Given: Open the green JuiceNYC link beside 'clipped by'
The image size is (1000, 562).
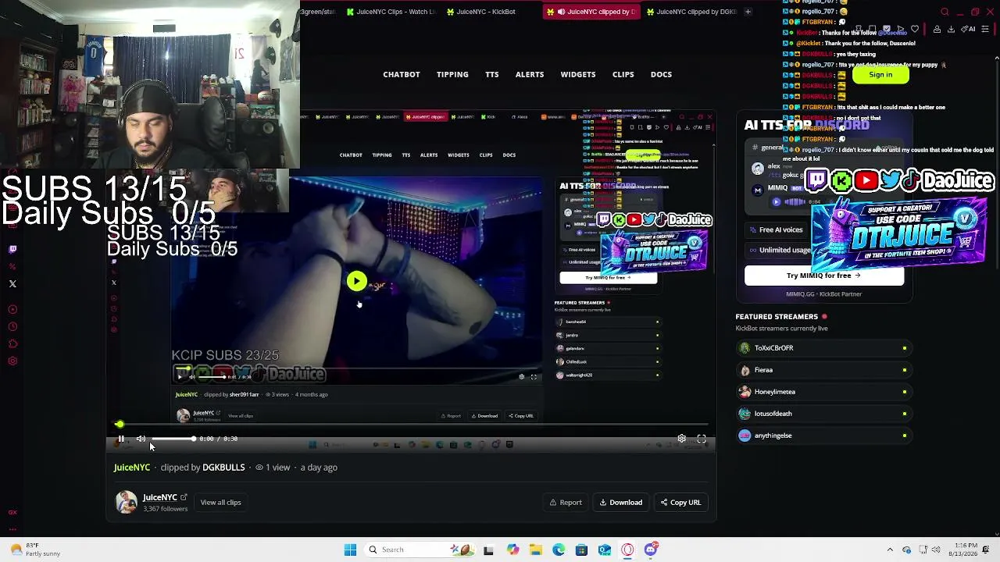Looking at the screenshot, I should (x=132, y=468).
